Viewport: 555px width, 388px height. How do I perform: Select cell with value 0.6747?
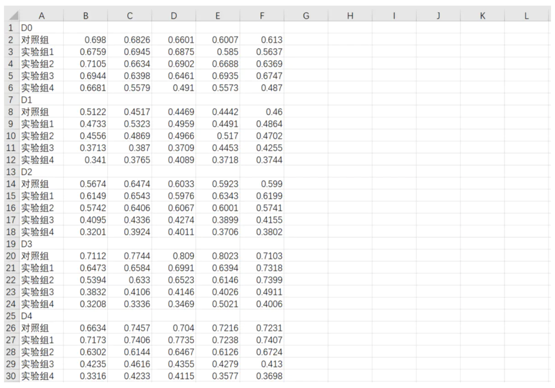click(262, 76)
